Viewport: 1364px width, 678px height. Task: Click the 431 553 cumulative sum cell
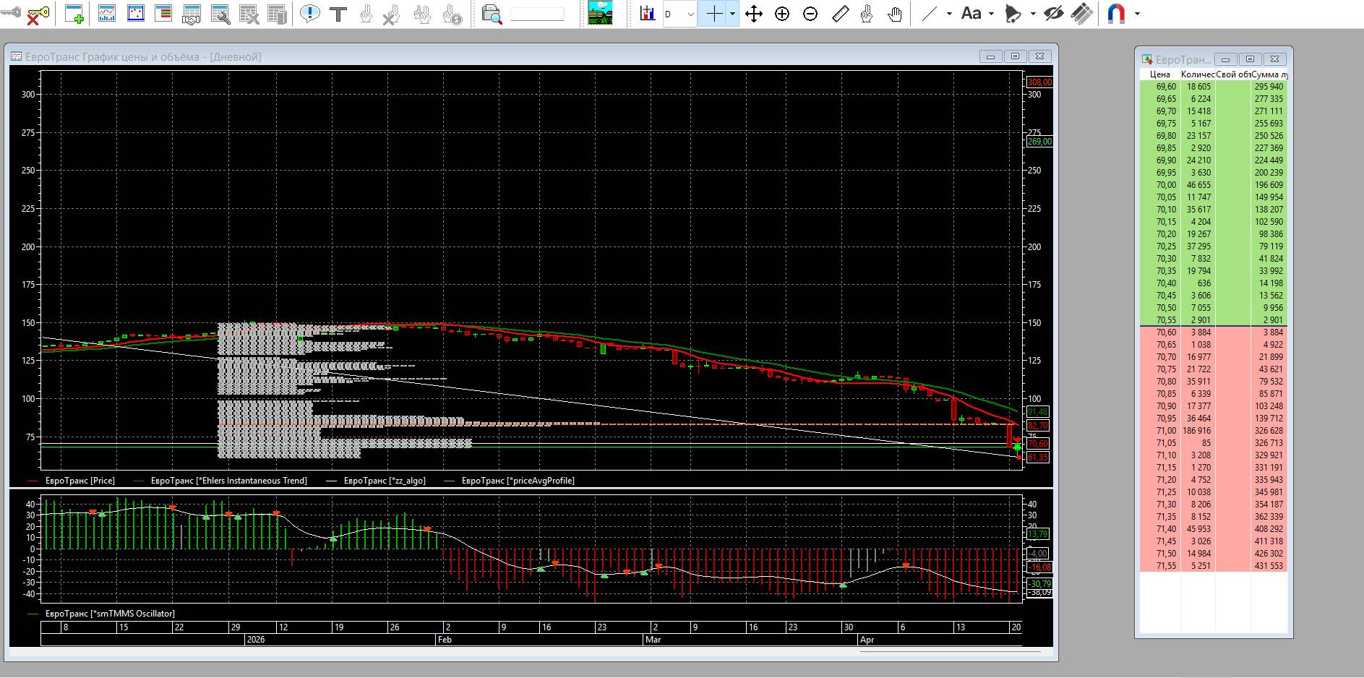click(1269, 566)
